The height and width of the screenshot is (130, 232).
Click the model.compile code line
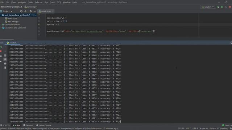(x=101, y=31)
